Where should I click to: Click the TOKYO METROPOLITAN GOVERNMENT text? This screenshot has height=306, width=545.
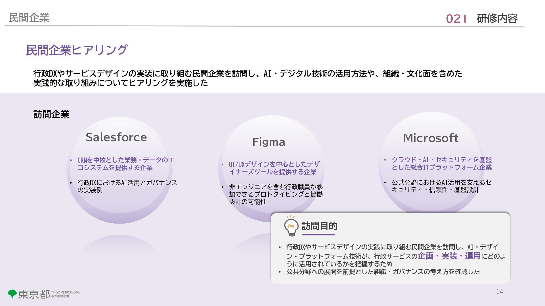pos(66,294)
